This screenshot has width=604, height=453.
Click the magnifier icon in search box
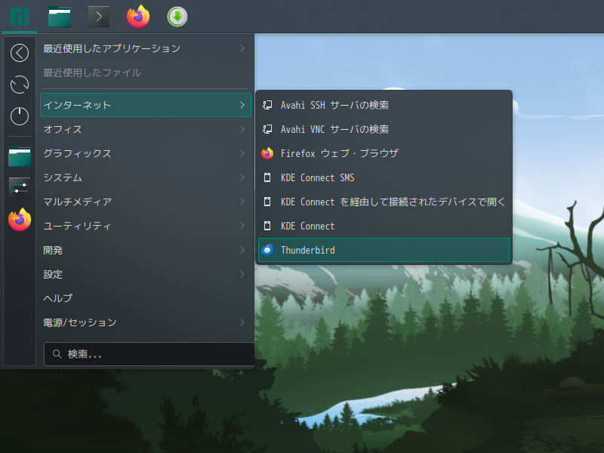click(57, 354)
